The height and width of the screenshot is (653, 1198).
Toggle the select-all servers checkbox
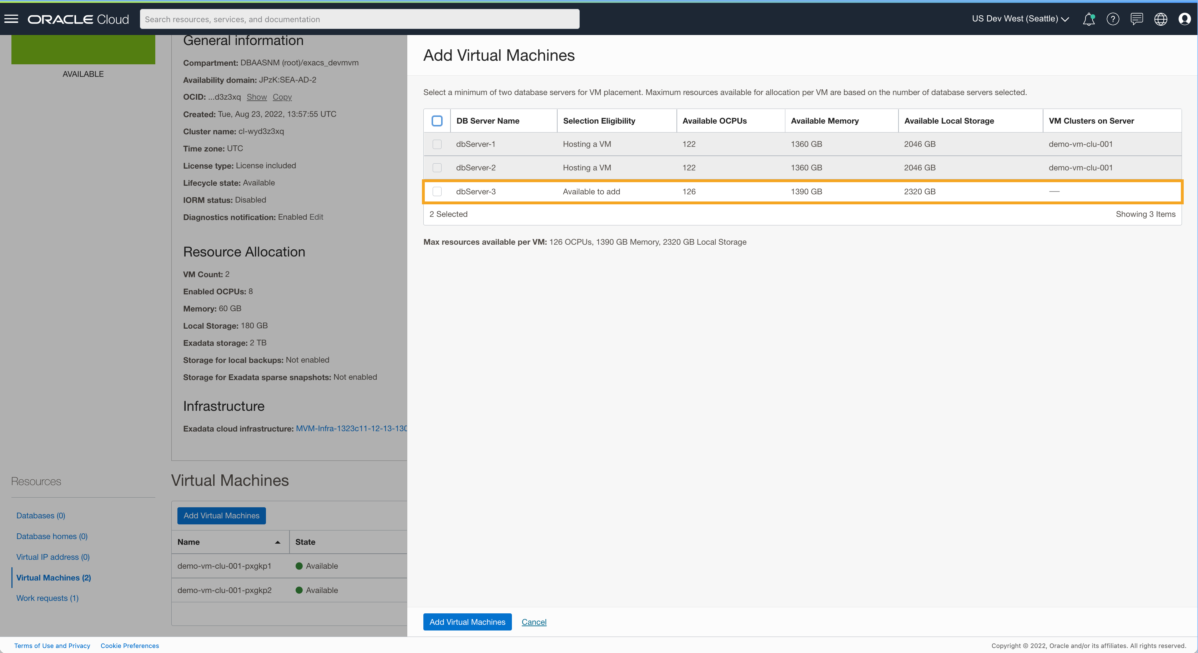click(437, 120)
